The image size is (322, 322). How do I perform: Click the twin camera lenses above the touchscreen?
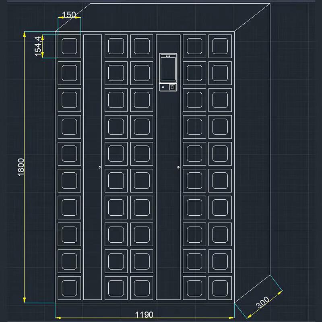click(168, 56)
